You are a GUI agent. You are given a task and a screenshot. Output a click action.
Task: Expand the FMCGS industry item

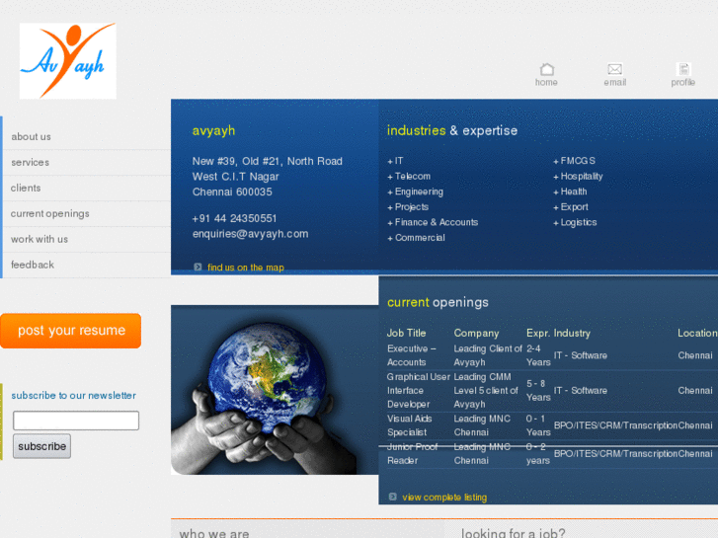coord(574,161)
